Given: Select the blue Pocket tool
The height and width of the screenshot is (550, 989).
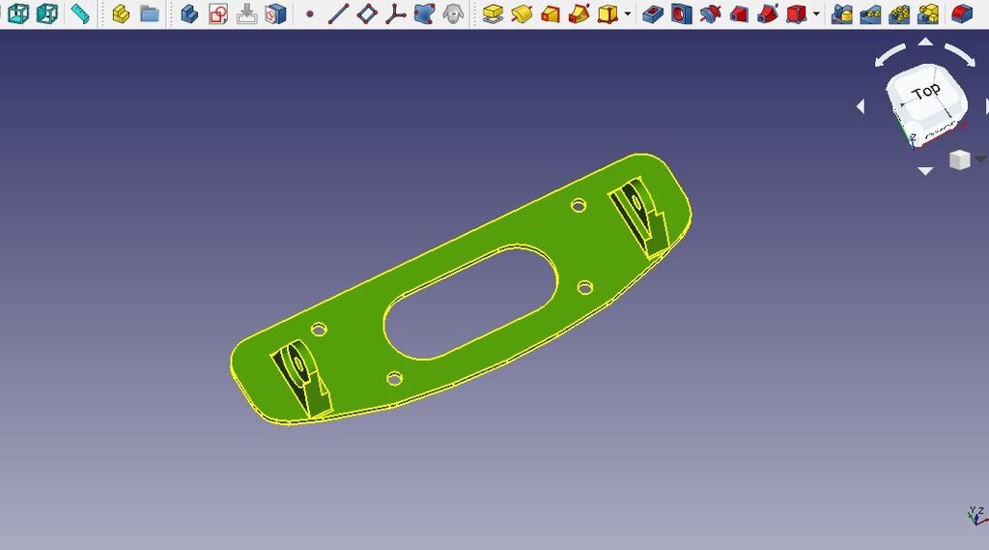Looking at the screenshot, I should click(653, 14).
